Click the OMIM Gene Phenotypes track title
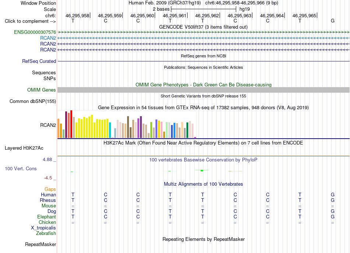The width and height of the screenshot is (350, 253). point(203,85)
